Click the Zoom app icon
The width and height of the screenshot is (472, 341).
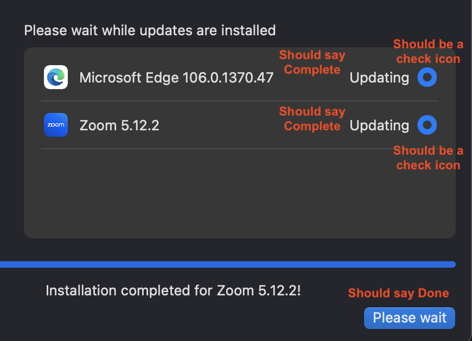click(x=56, y=125)
